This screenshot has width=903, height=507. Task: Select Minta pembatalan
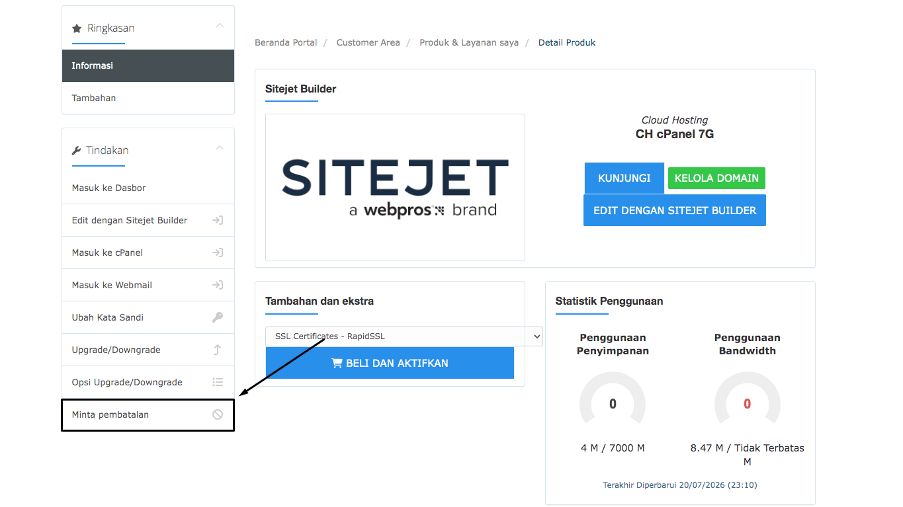(x=148, y=414)
